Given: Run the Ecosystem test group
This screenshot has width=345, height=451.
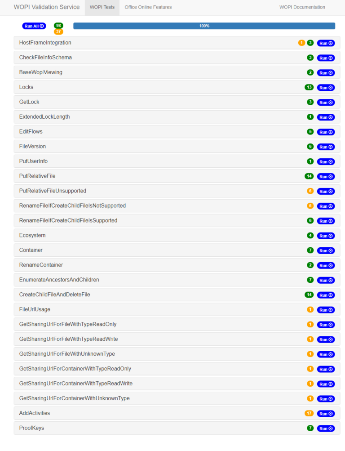Looking at the screenshot, I should point(326,236).
